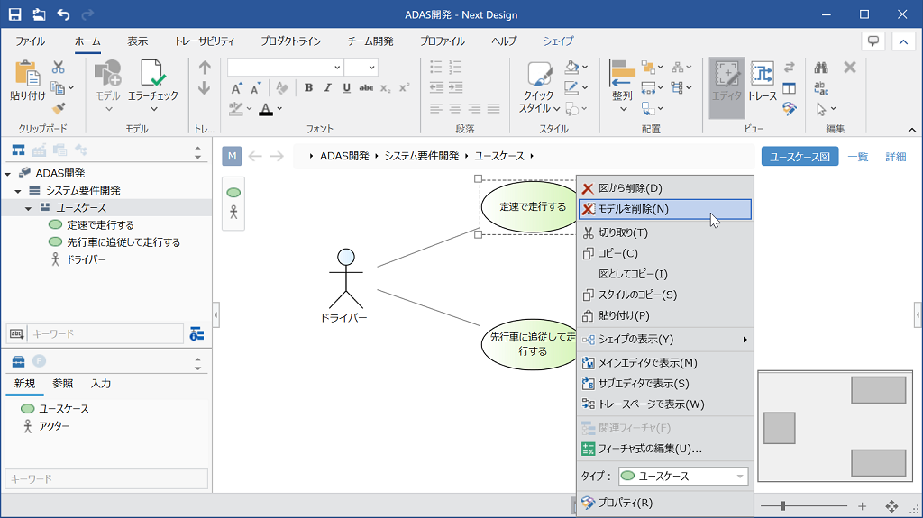Click the zoom in plus icon
The width and height of the screenshot is (923, 518).
pos(863,506)
